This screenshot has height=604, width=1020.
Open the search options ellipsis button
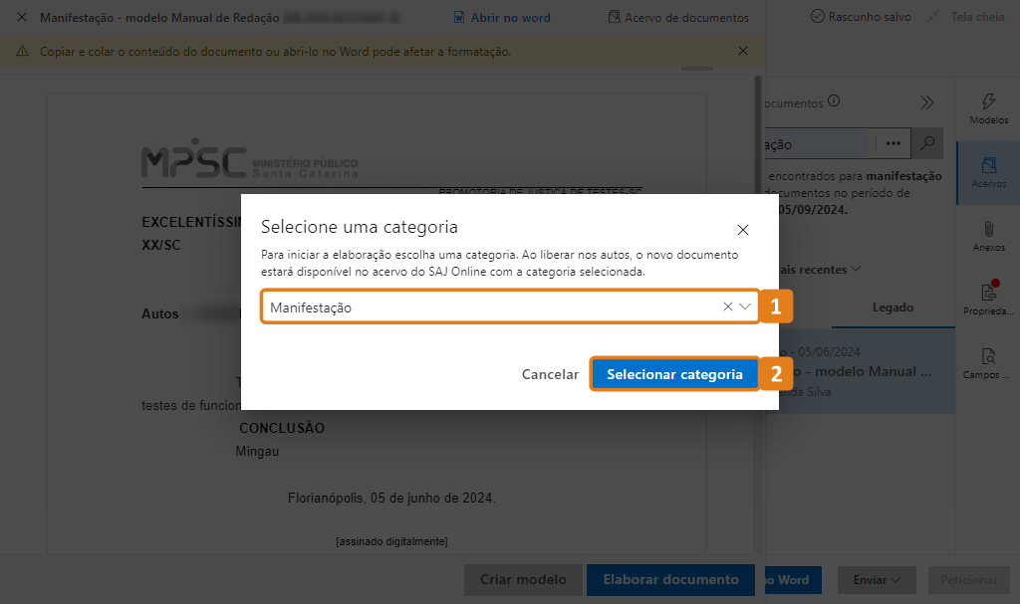coord(892,143)
